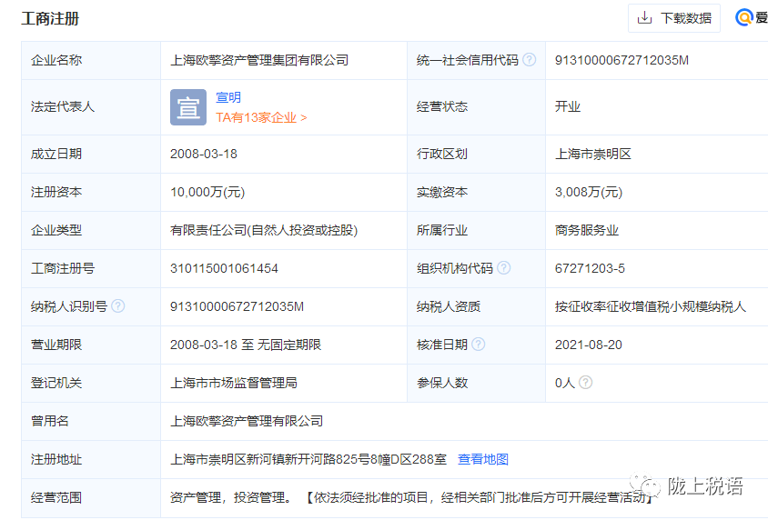Click help icon beside 核准日期
Viewport: 768px width, 520px height.
coord(478,345)
